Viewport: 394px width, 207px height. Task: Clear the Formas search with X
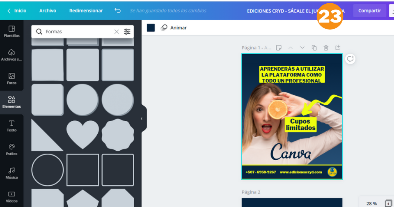pos(116,32)
